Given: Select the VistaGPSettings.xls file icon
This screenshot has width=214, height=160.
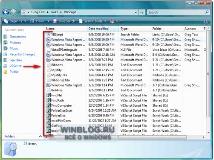Looking at the screenshot, I should 49,49.
